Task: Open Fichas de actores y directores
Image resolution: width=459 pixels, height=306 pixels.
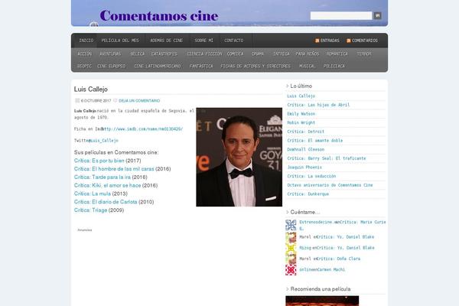Action: (256, 67)
